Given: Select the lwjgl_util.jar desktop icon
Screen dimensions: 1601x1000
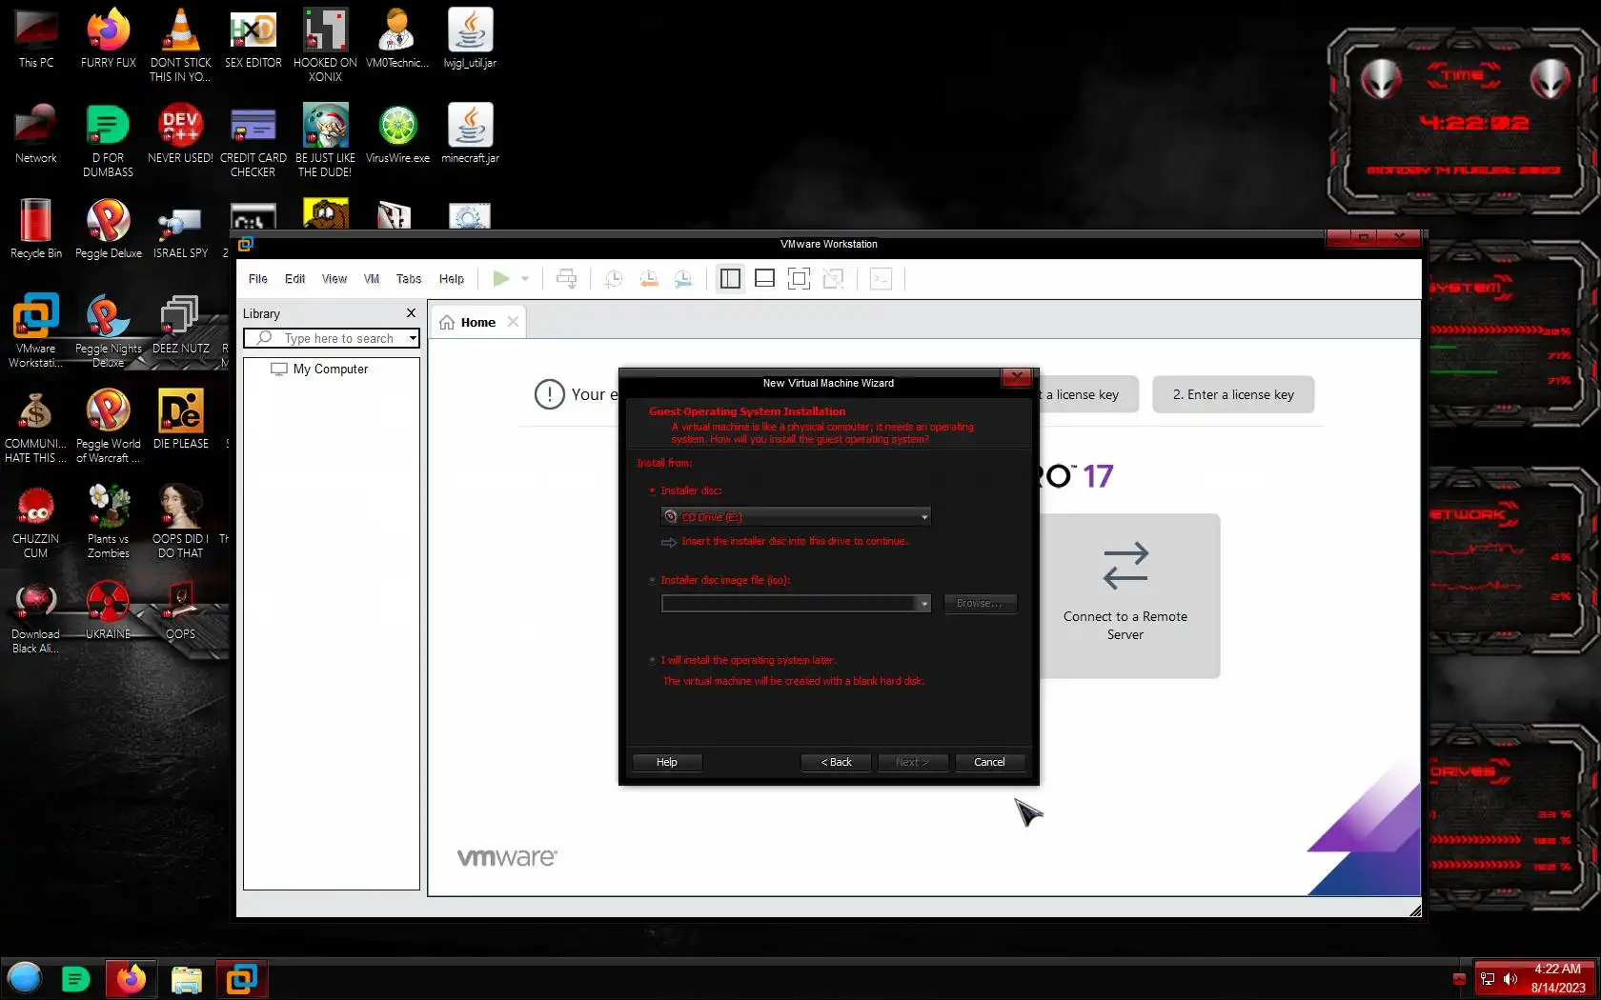Looking at the screenshot, I should click(x=470, y=39).
